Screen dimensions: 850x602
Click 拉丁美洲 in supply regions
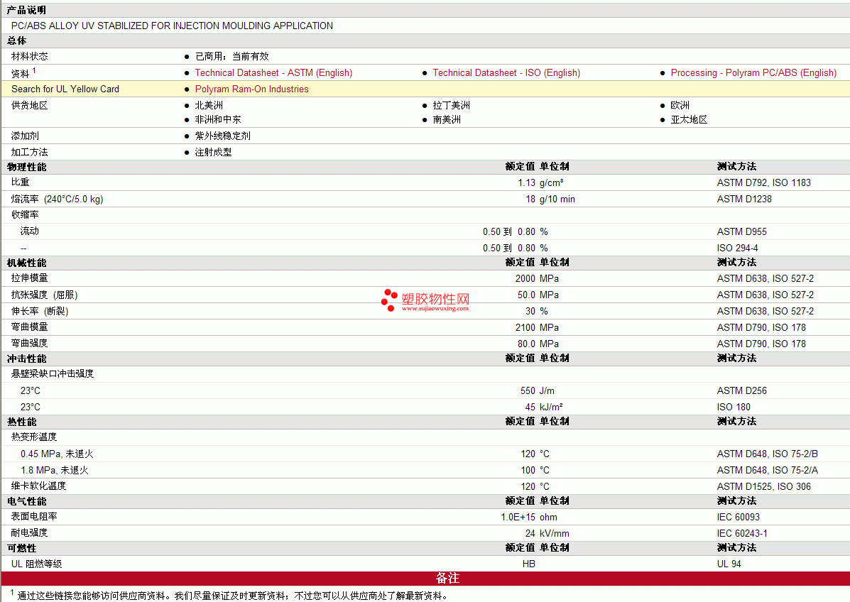(451, 105)
